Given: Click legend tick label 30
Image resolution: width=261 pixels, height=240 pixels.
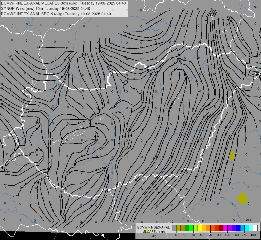Looking at the screenshot, I should (x=193, y=235).
